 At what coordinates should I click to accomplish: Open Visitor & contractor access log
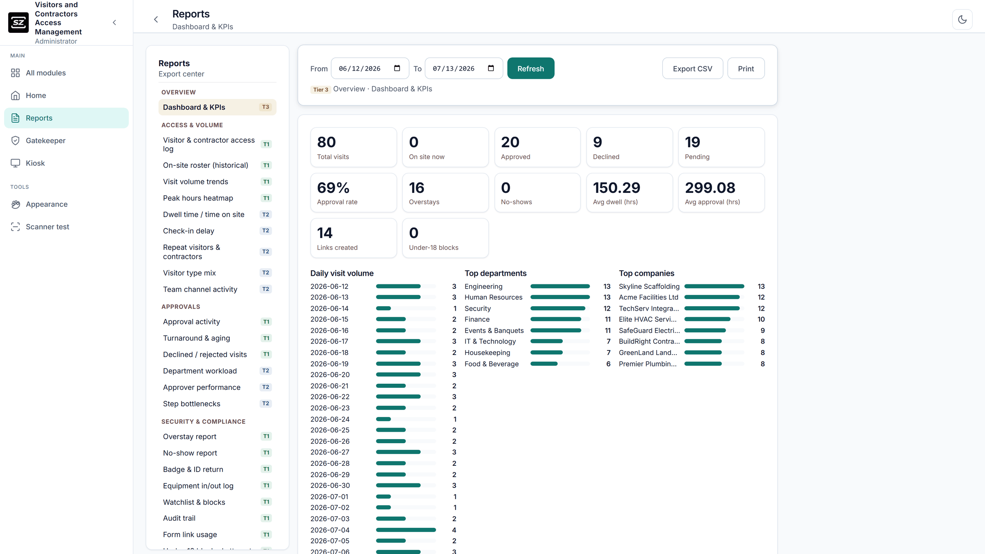click(x=217, y=144)
